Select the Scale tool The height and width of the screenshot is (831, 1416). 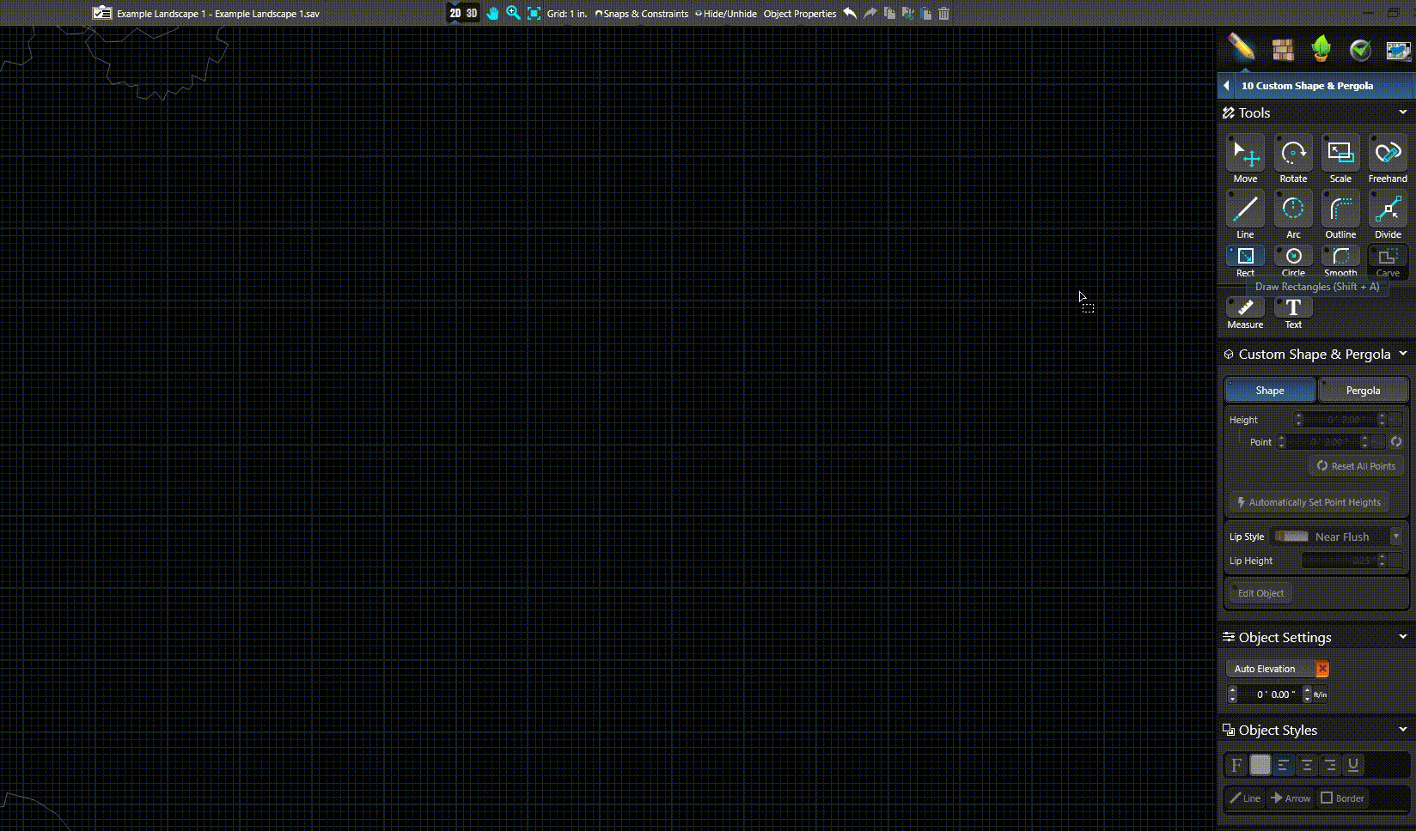point(1340,160)
